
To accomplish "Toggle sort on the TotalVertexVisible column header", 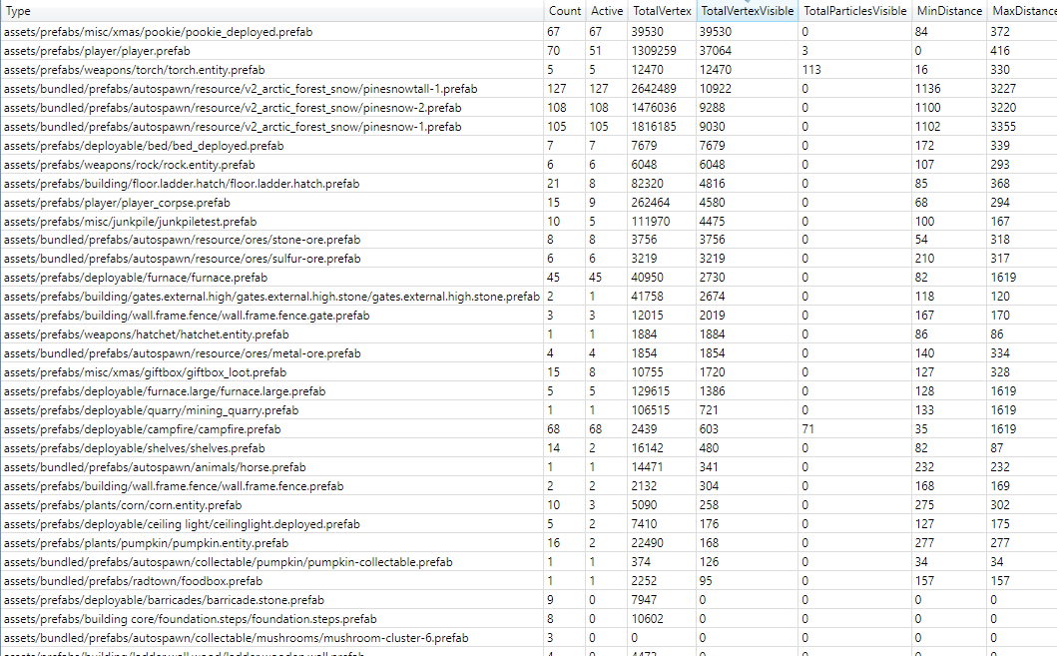I will coord(748,11).
